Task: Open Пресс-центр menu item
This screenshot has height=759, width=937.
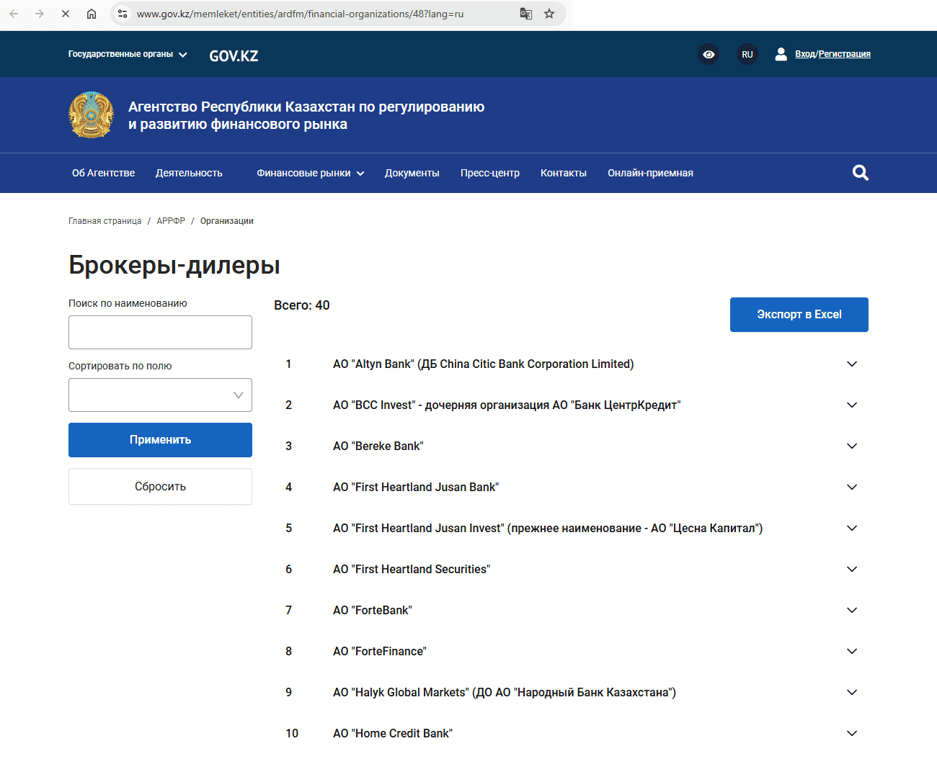Action: click(x=490, y=173)
